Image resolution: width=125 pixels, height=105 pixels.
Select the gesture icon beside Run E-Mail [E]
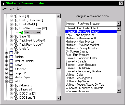[x=16, y=24]
